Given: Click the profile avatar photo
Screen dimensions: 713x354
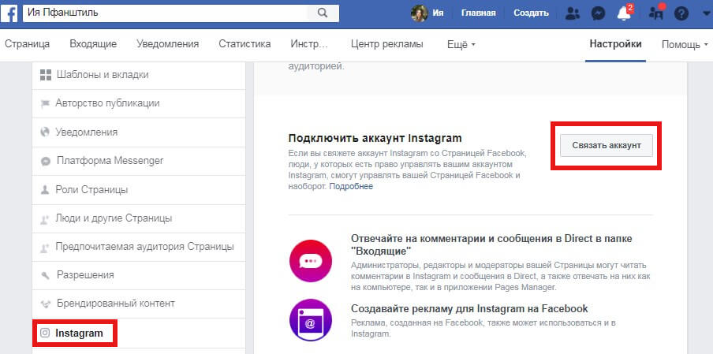Looking at the screenshot, I should click(x=419, y=13).
